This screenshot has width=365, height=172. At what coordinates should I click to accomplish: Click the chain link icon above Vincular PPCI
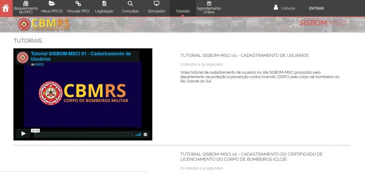click(x=78, y=4)
